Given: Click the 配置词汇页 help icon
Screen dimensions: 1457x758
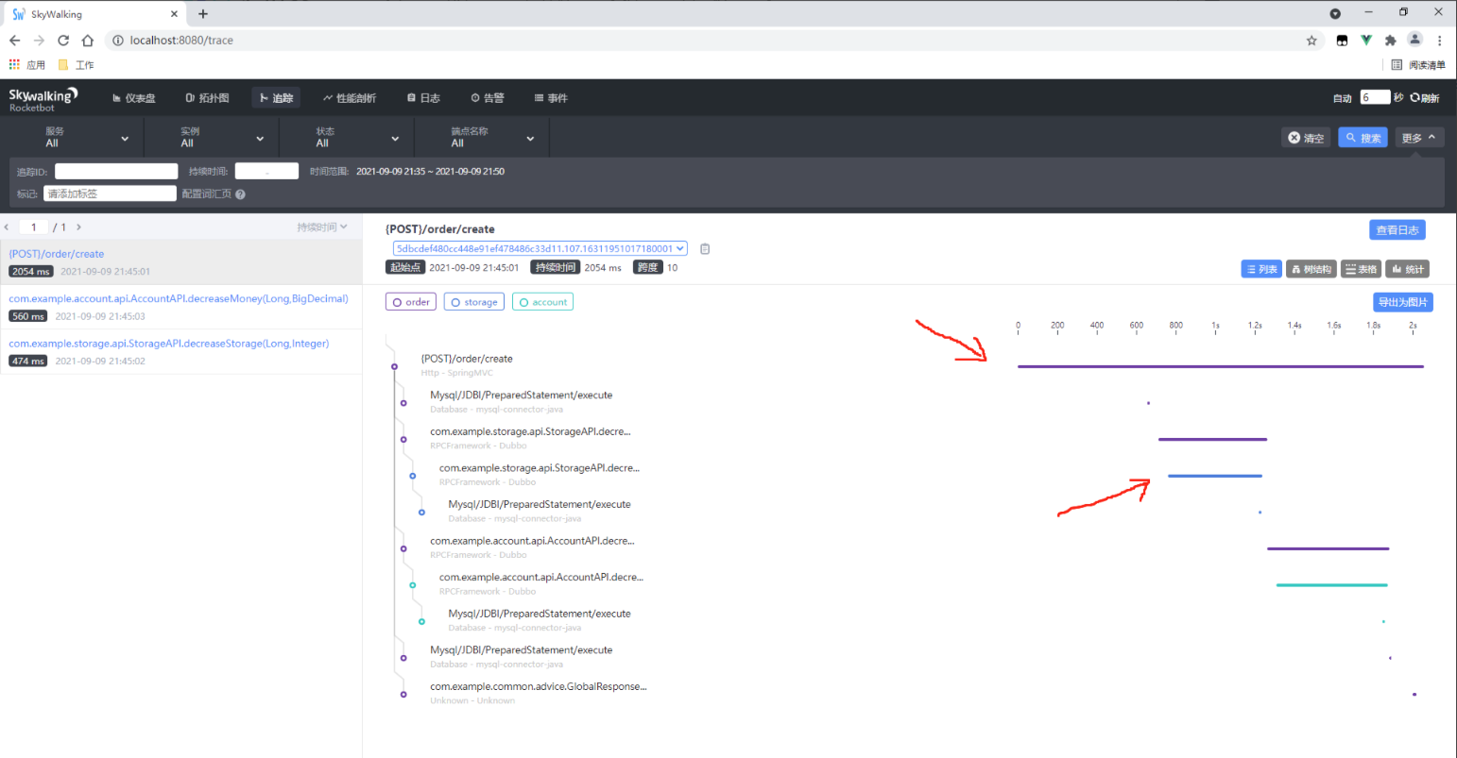Looking at the screenshot, I should pos(240,194).
